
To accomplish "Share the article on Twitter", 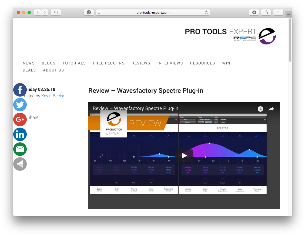I will coord(20,105).
